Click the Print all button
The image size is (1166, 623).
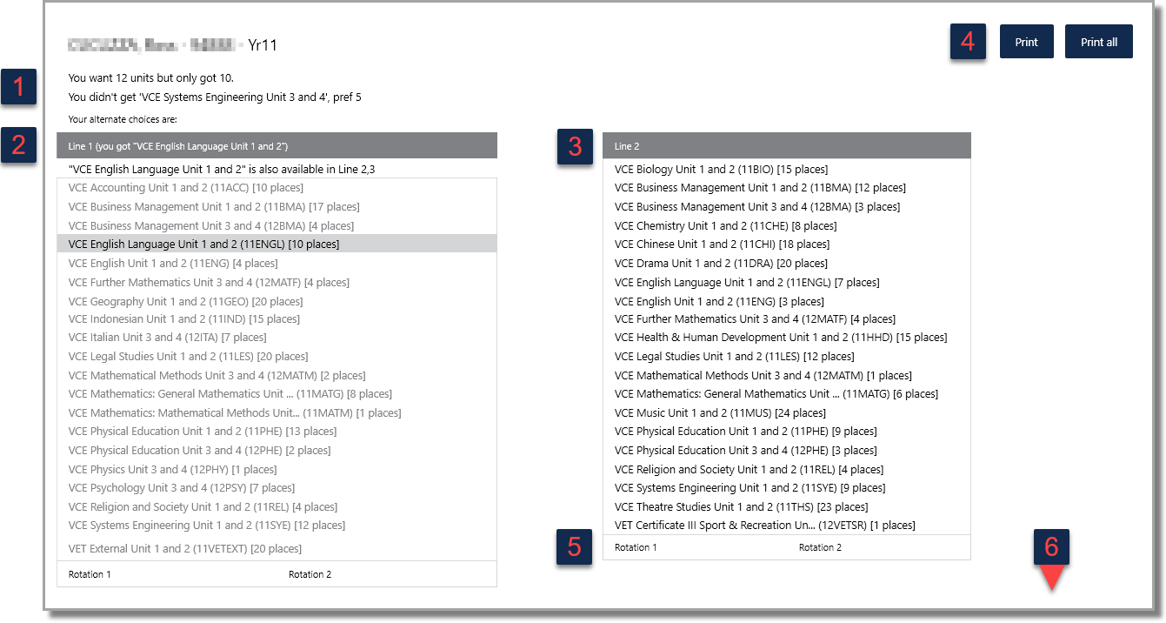1099,42
